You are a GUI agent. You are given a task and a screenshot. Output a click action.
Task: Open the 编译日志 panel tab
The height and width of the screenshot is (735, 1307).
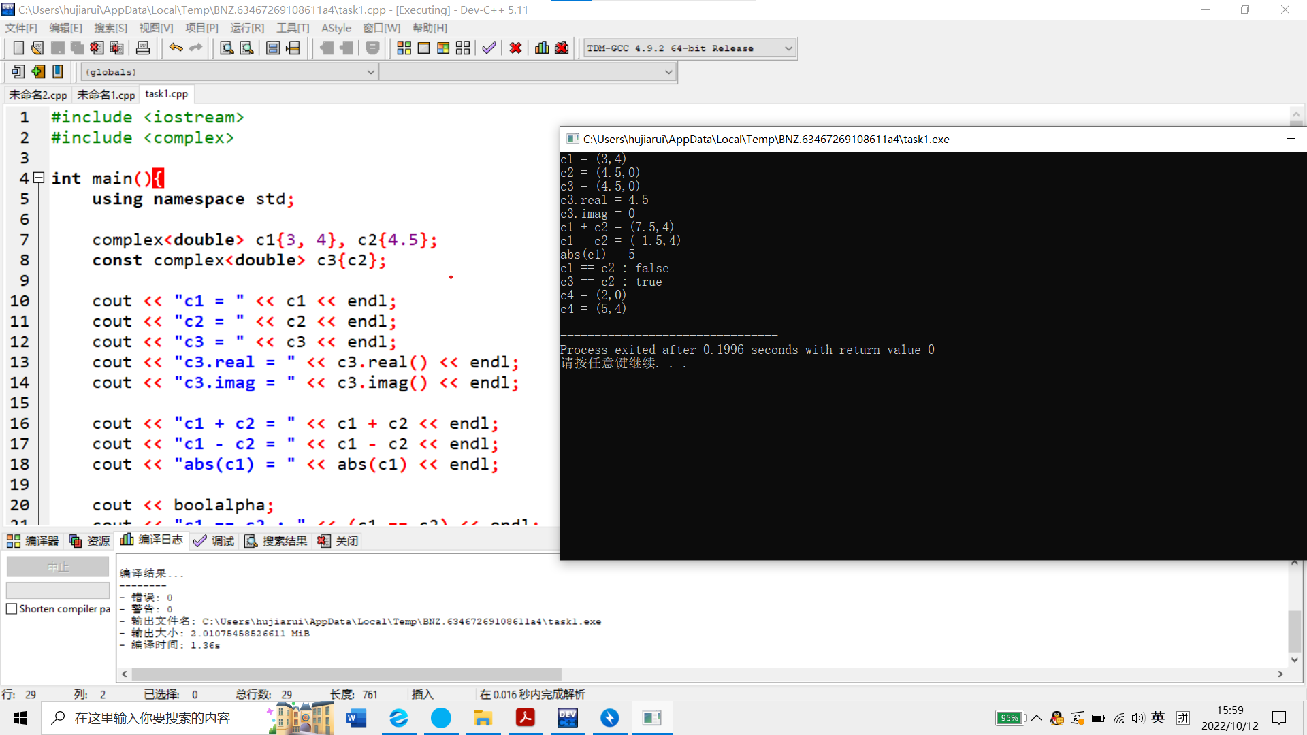pyautogui.click(x=152, y=540)
